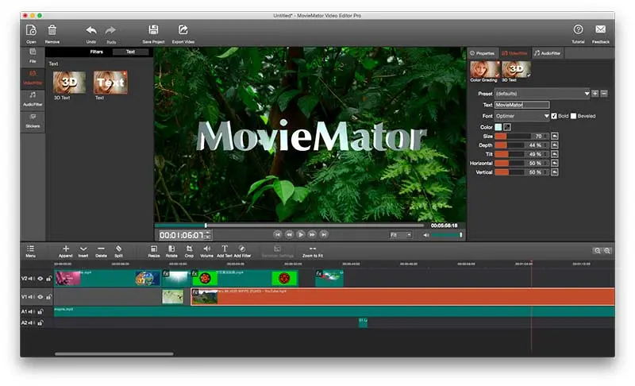Remove preset with minus button
Screen dimensions: 635x386
point(604,94)
